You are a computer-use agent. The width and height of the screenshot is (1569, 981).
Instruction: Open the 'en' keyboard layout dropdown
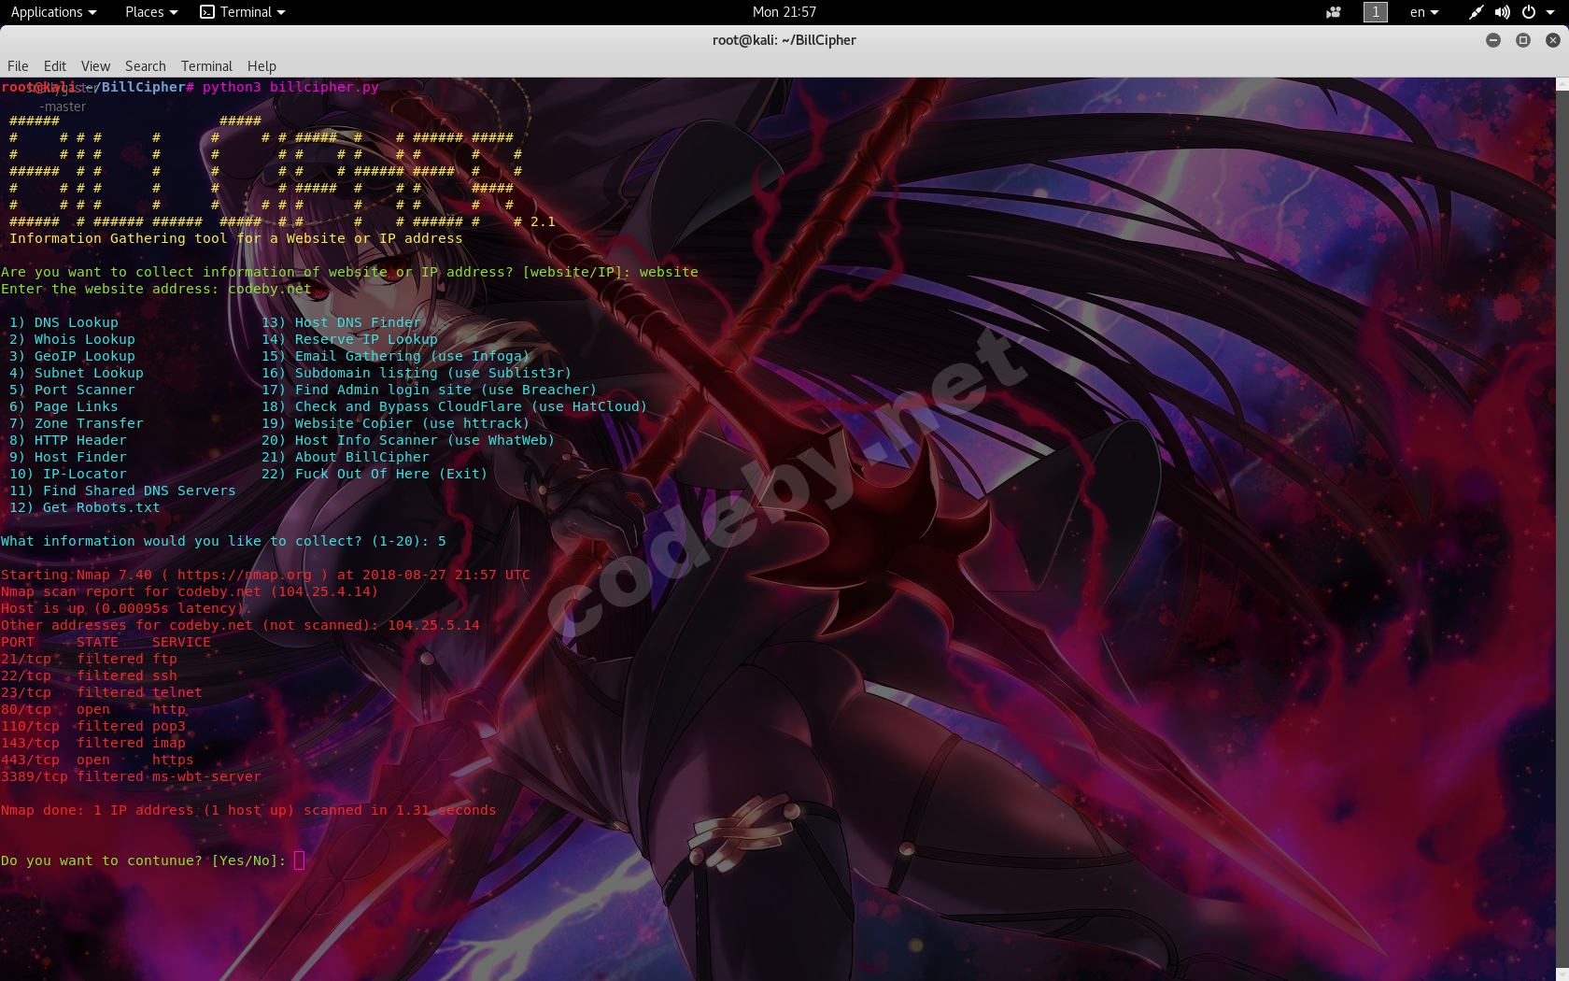(x=1424, y=12)
